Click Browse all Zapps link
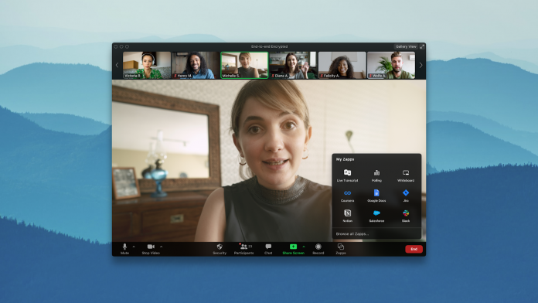The image size is (538, 303). [x=352, y=233]
